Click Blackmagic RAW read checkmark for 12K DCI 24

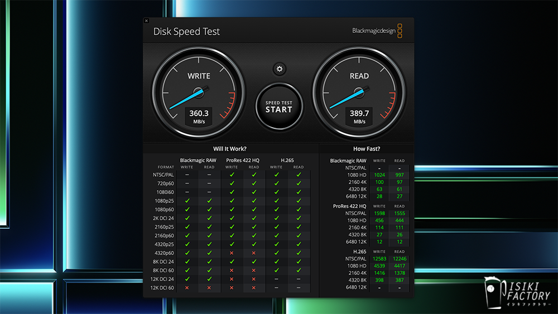(209, 279)
